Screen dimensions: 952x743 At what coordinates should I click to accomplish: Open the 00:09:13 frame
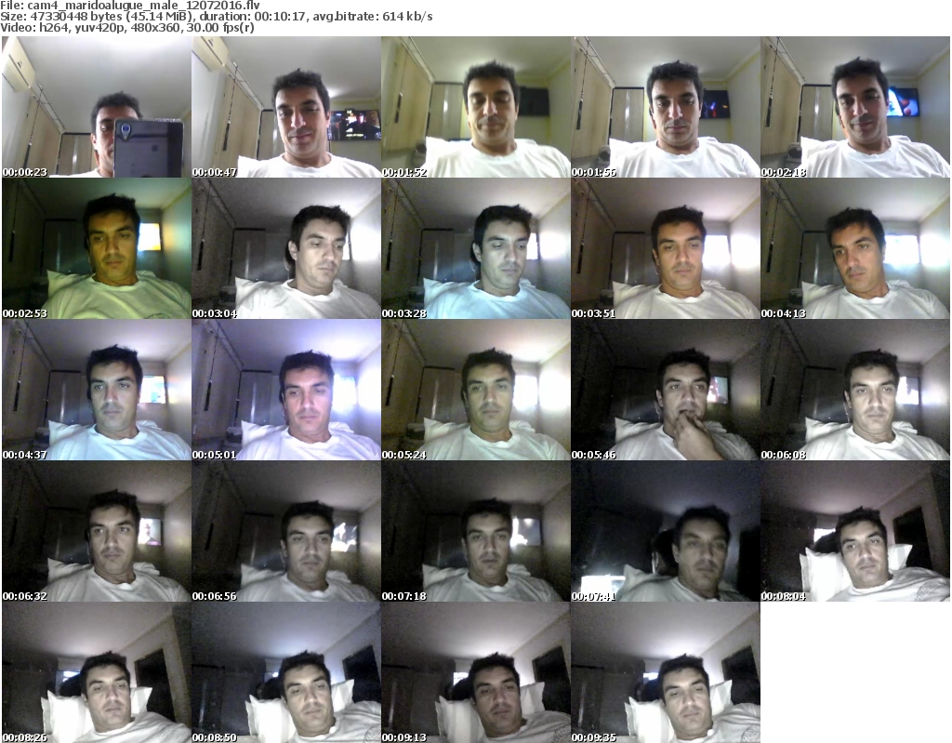[x=476, y=672]
